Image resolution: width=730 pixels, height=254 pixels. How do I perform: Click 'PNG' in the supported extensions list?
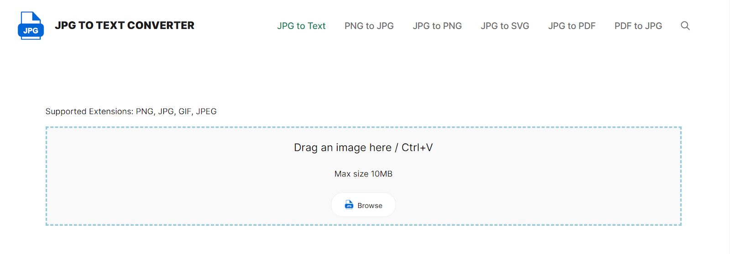(145, 111)
